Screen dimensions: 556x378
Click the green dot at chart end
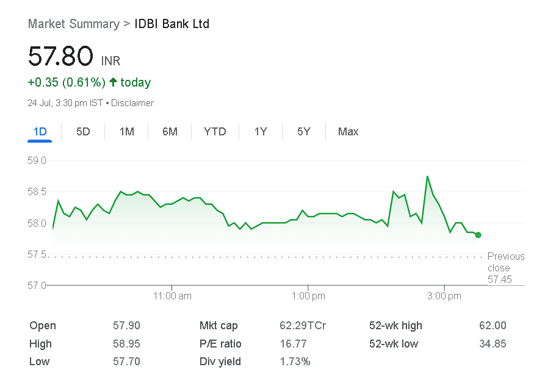[x=478, y=235]
